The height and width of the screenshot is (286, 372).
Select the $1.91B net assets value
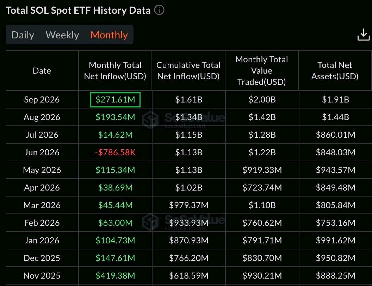pos(335,100)
